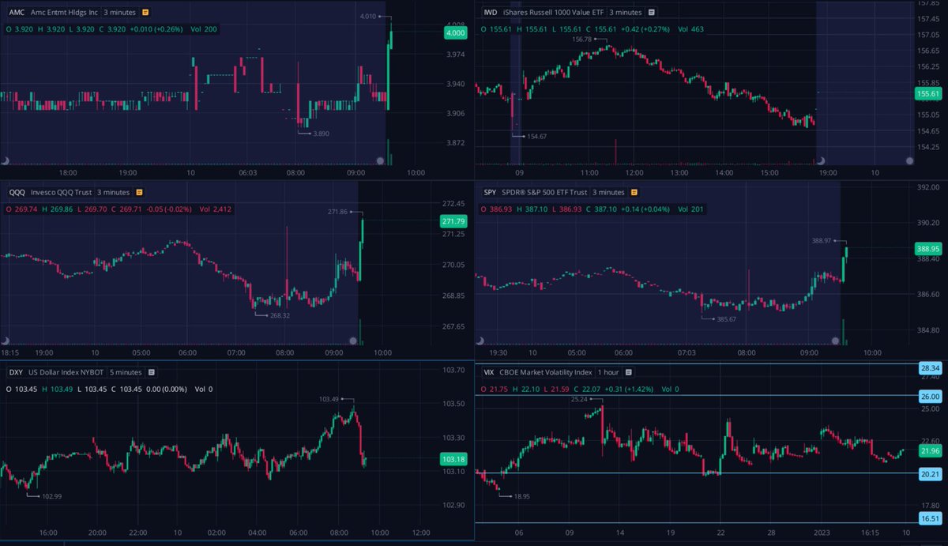Click the moon icon near SPY's 09:00 label
Viewport: 948px width, 546px height.
[836, 341]
